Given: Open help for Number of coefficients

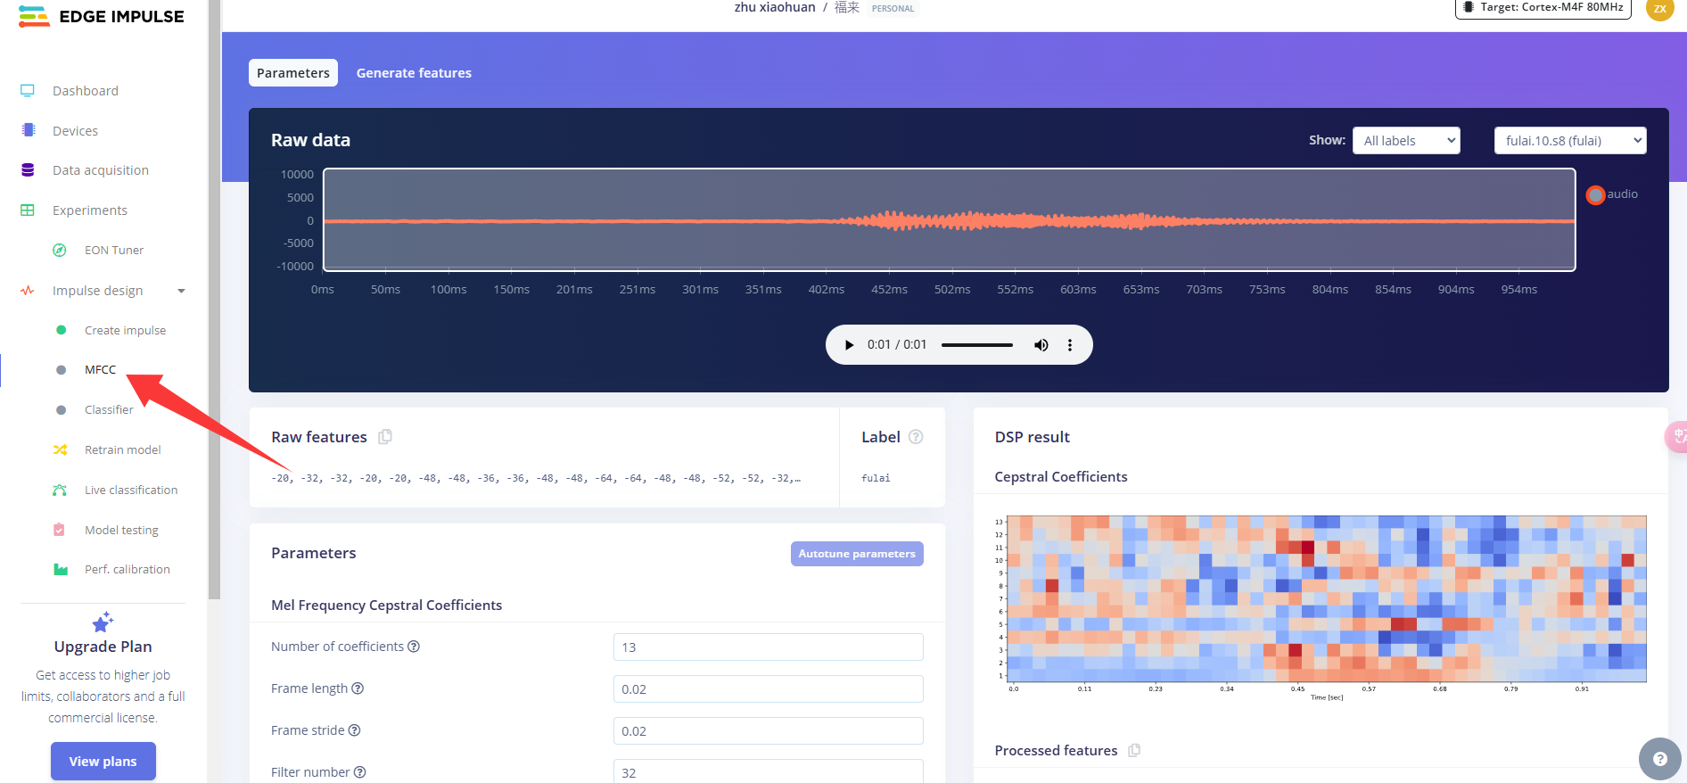Looking at the screenshot, I should point(414,647).
